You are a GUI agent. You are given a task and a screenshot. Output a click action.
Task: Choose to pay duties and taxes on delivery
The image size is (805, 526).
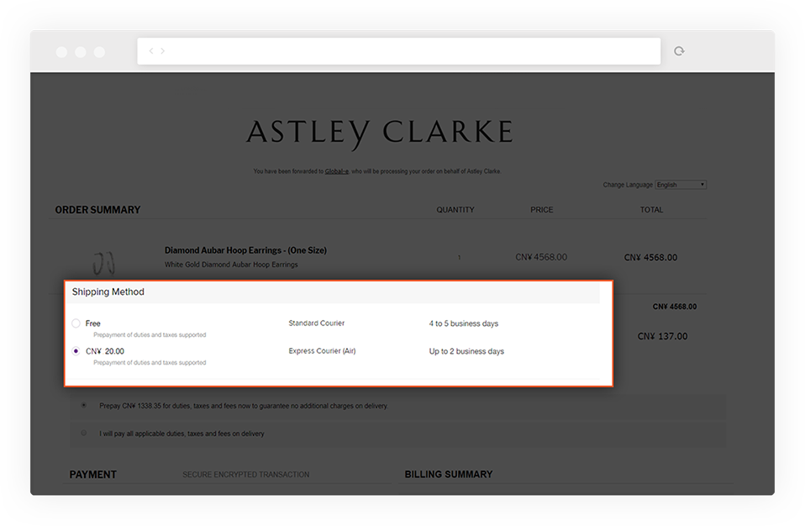pyautogui.click(x=84, y=433)
